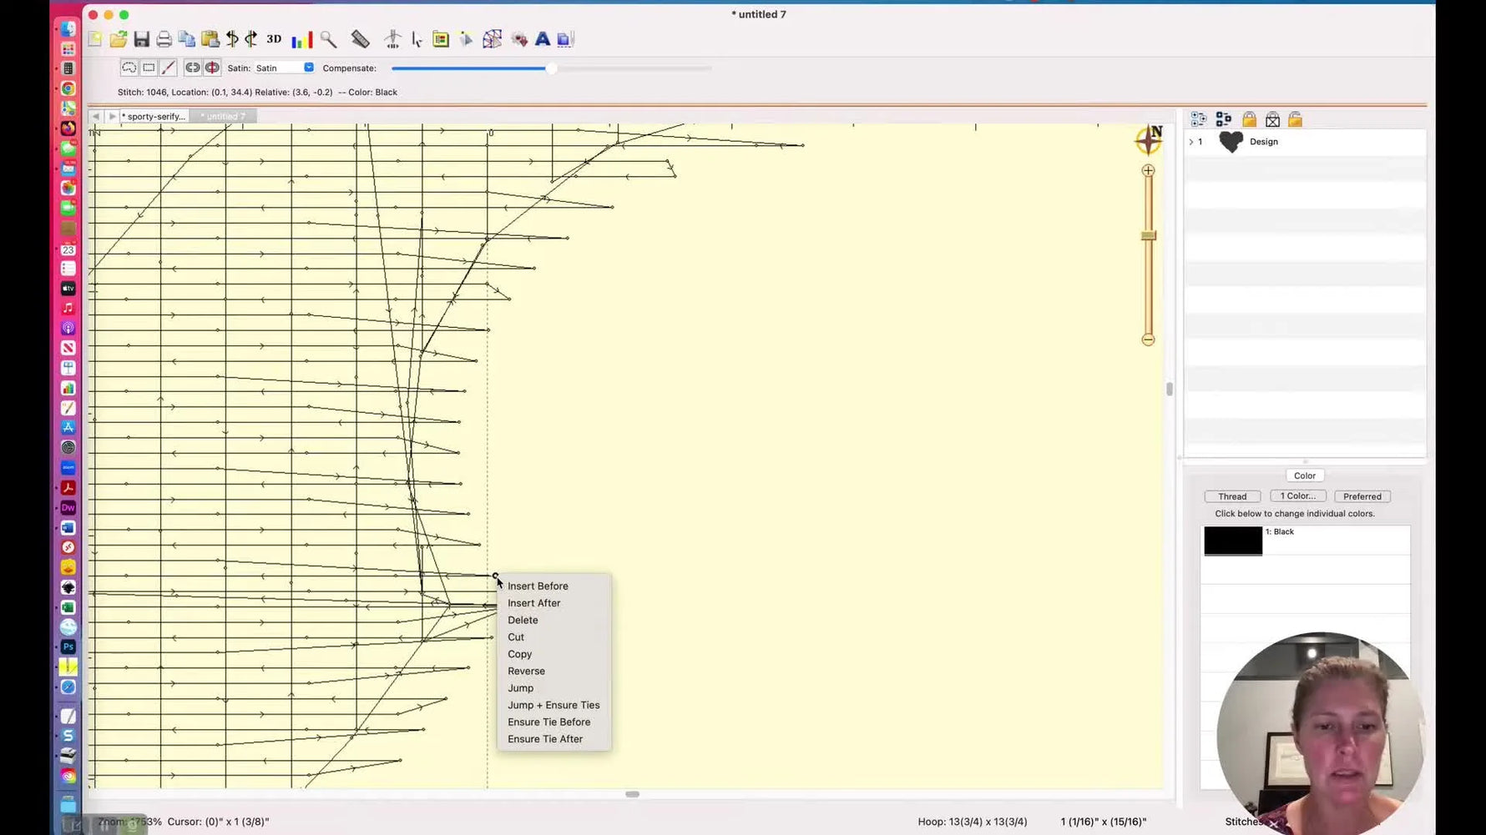The image size is (1486, 835).
Task: Click the zoom out minus button
Action: click(1148, 340)
